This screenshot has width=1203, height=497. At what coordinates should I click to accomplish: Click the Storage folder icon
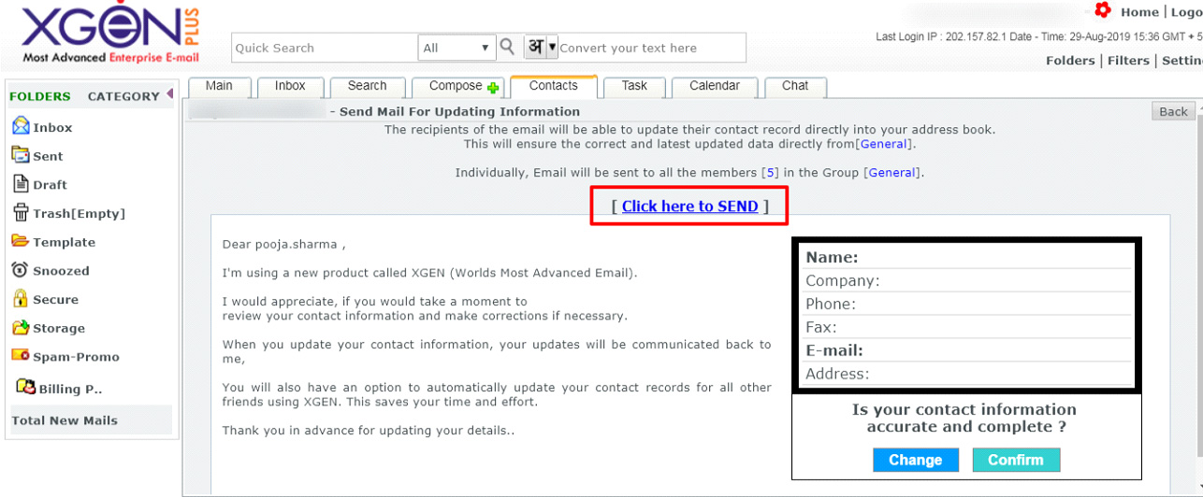pos(21,328)
